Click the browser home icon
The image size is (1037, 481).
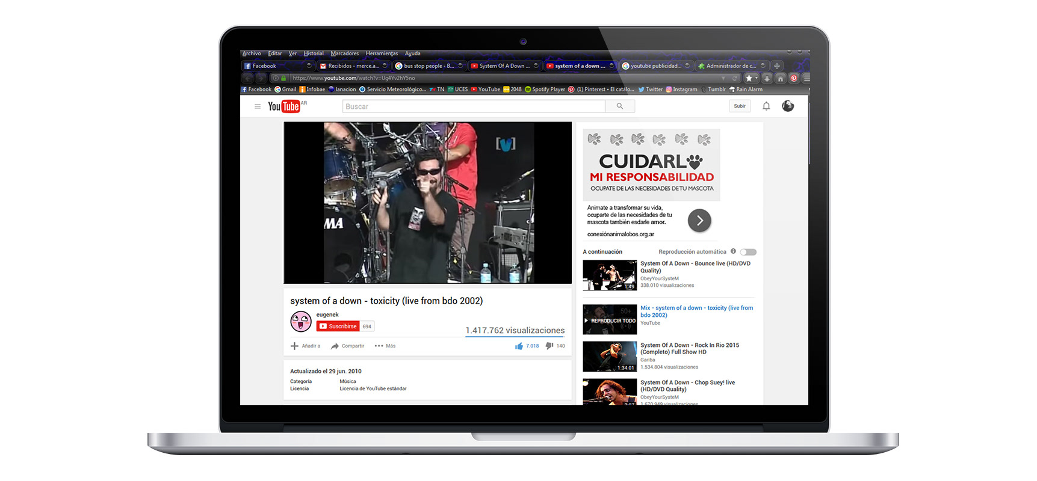click(x=781, y=78)
